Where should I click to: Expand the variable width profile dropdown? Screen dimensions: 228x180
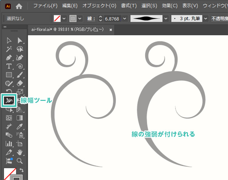tap(166, 19)
